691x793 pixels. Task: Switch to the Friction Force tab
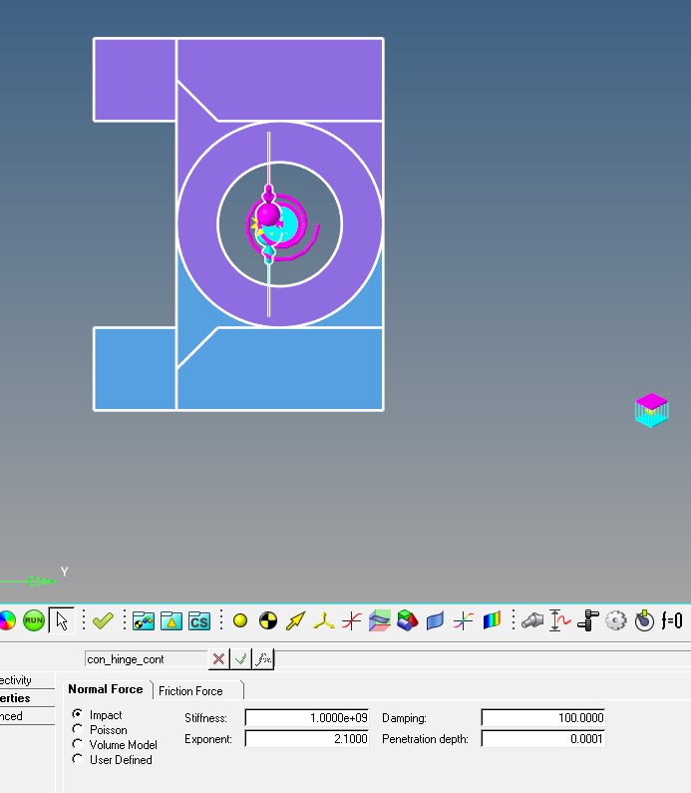coord(190,691)
